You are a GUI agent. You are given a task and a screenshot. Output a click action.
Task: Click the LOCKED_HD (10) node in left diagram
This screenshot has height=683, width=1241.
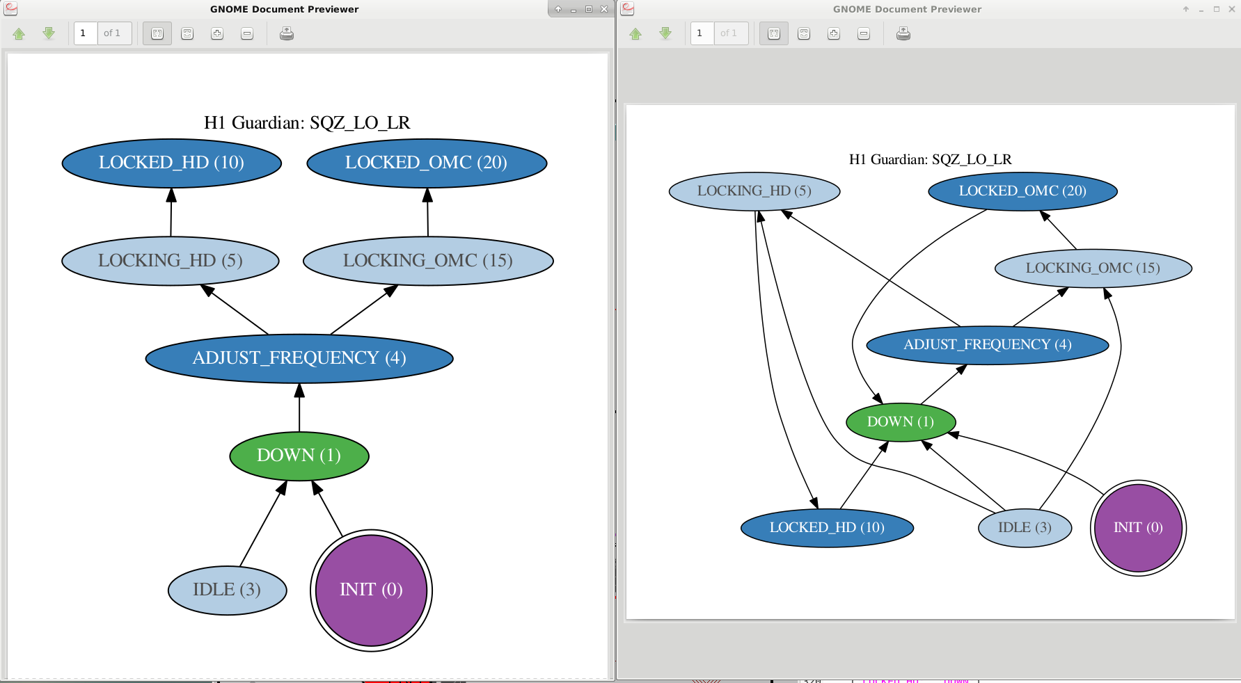172,163
